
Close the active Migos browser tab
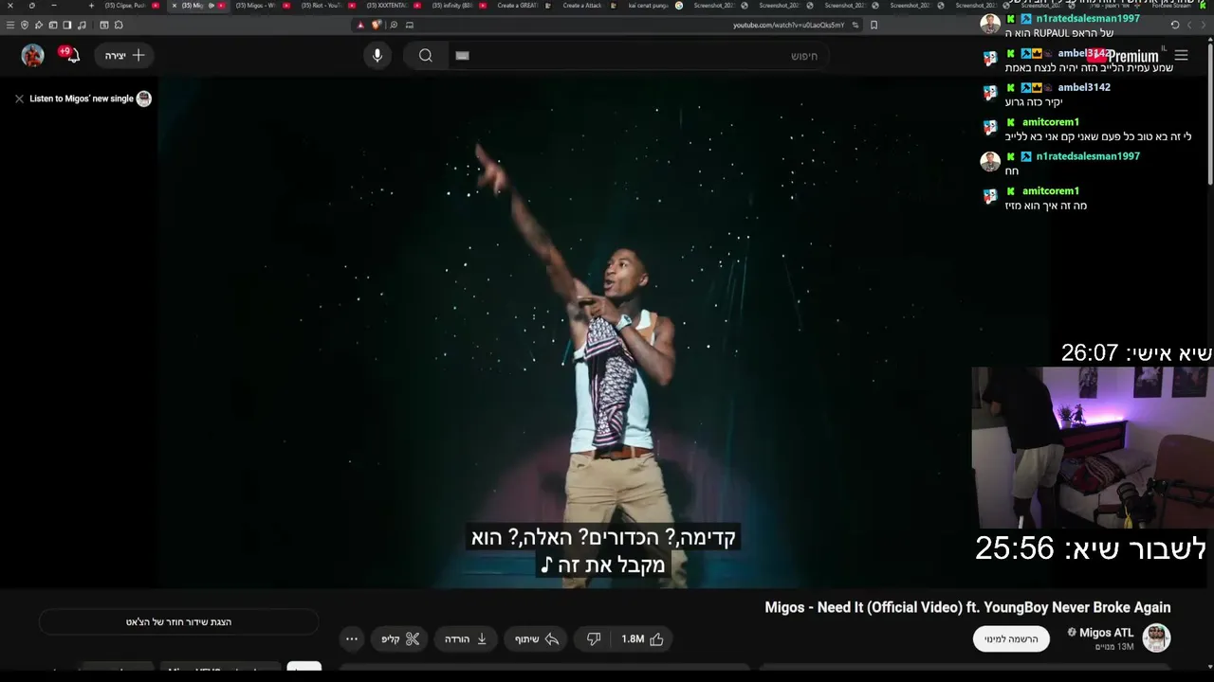pyautogui.click(x=175, y=6)
